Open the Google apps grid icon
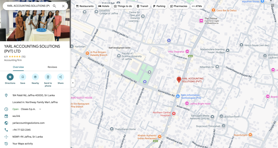This screenshot has height=148, width=278. [272, 6]
